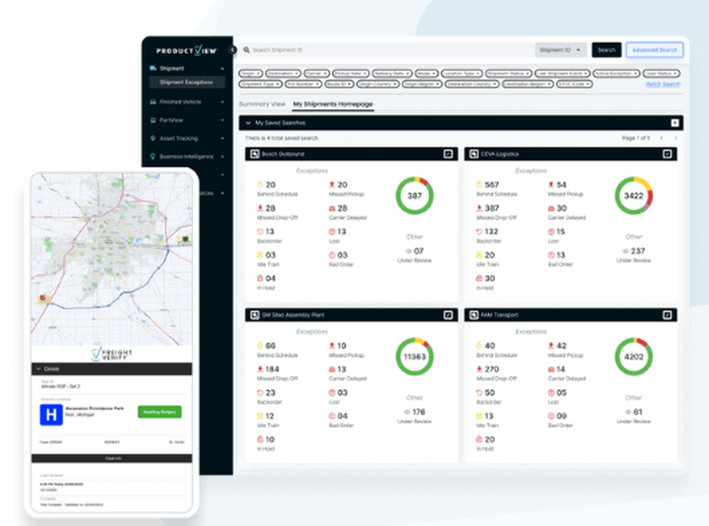
Task: Open the Bosch Outbound card expand icon
Action: [448, 154]
